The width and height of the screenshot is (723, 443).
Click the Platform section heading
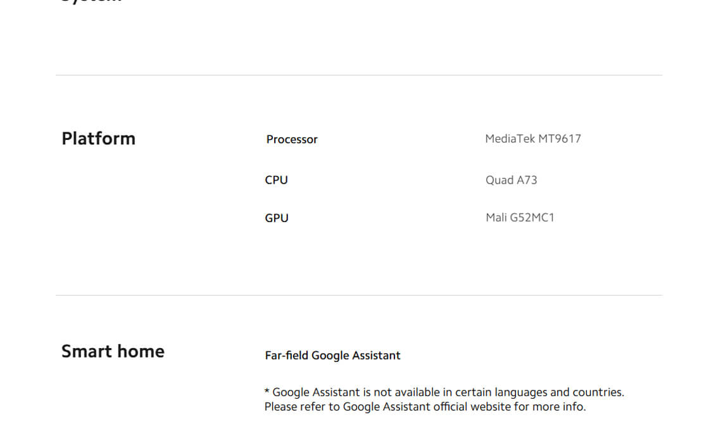pos(98,139)
